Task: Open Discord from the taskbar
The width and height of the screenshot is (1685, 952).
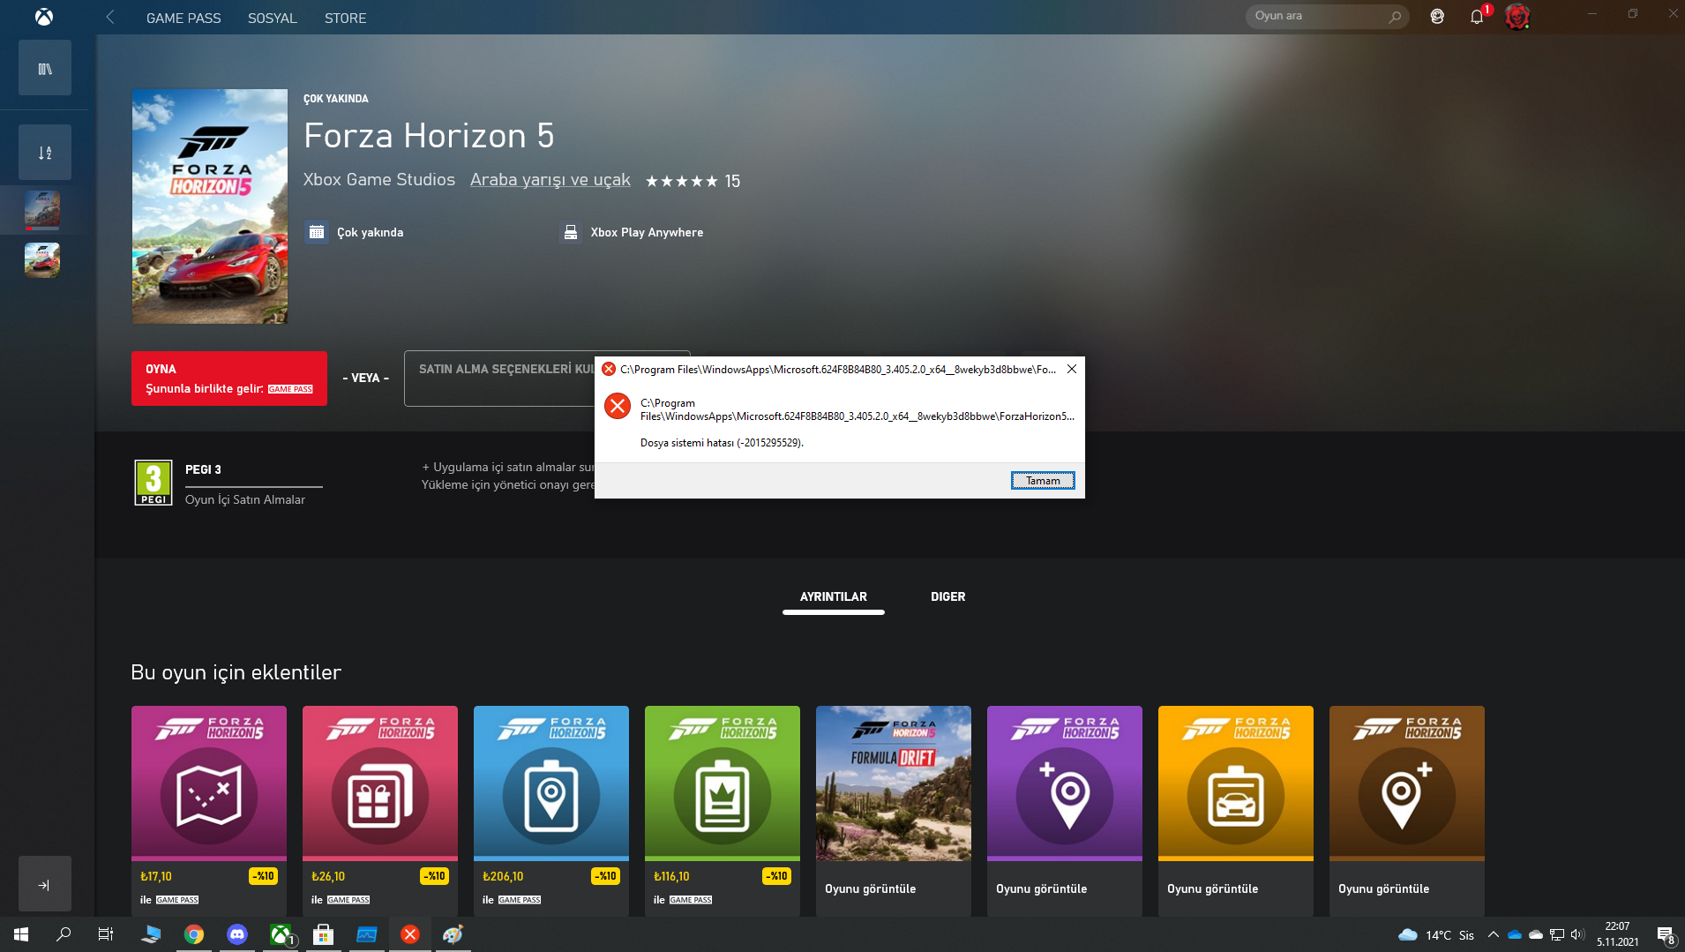Action: (x=237, y=934)
